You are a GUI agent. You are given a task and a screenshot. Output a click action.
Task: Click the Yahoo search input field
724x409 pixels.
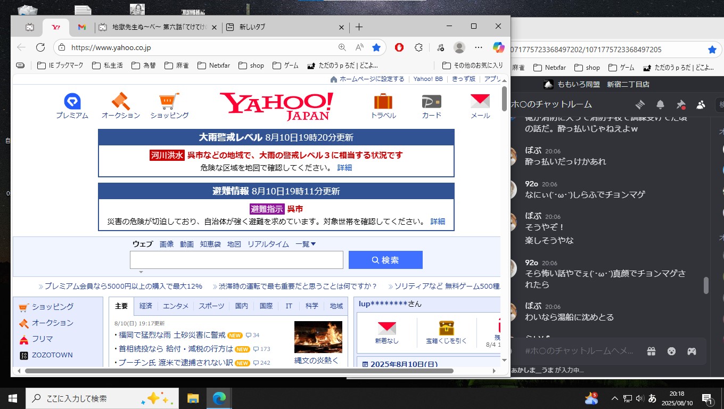[236, 260]
